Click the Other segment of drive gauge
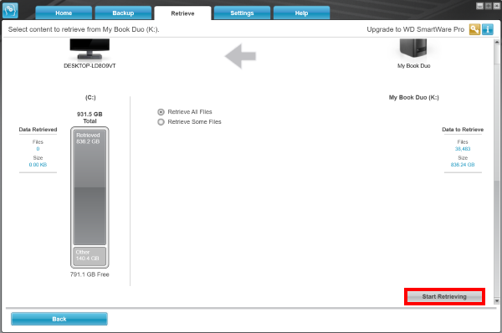Screen dimensions: 502x333 90,256
